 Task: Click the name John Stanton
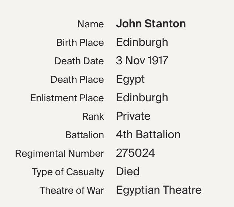pyautogui.click(x=151, y=24)
